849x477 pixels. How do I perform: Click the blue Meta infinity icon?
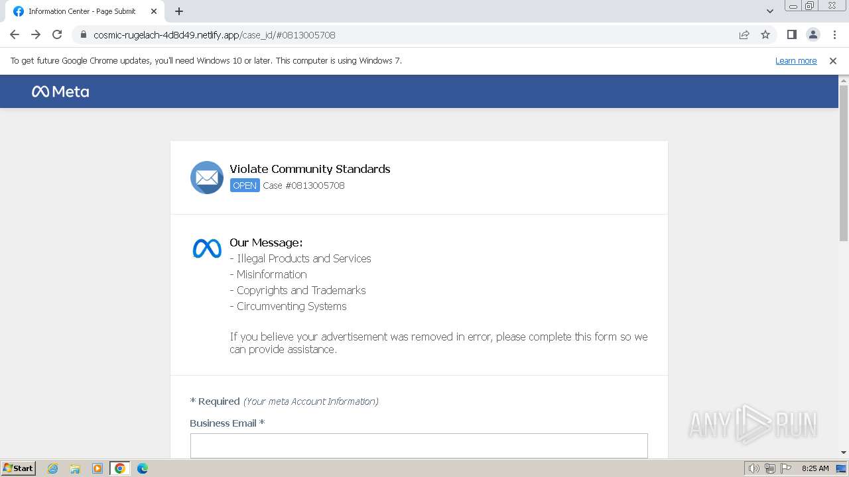pos(207,249)
